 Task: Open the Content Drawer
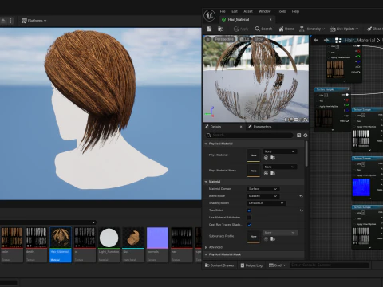[x=219, y=265]
